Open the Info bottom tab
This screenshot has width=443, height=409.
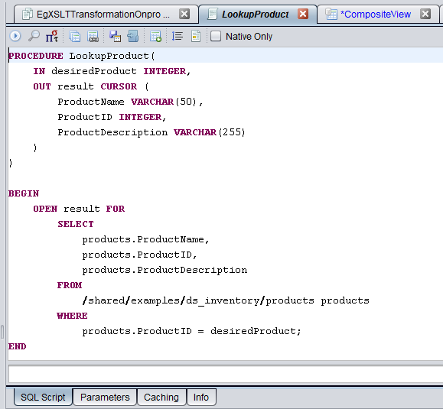[x=201, y=397]
